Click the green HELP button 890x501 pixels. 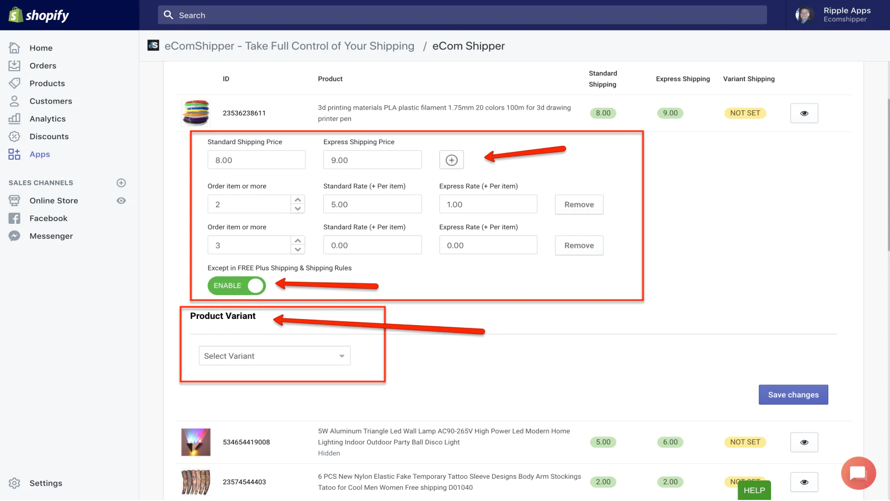(754, 490)
